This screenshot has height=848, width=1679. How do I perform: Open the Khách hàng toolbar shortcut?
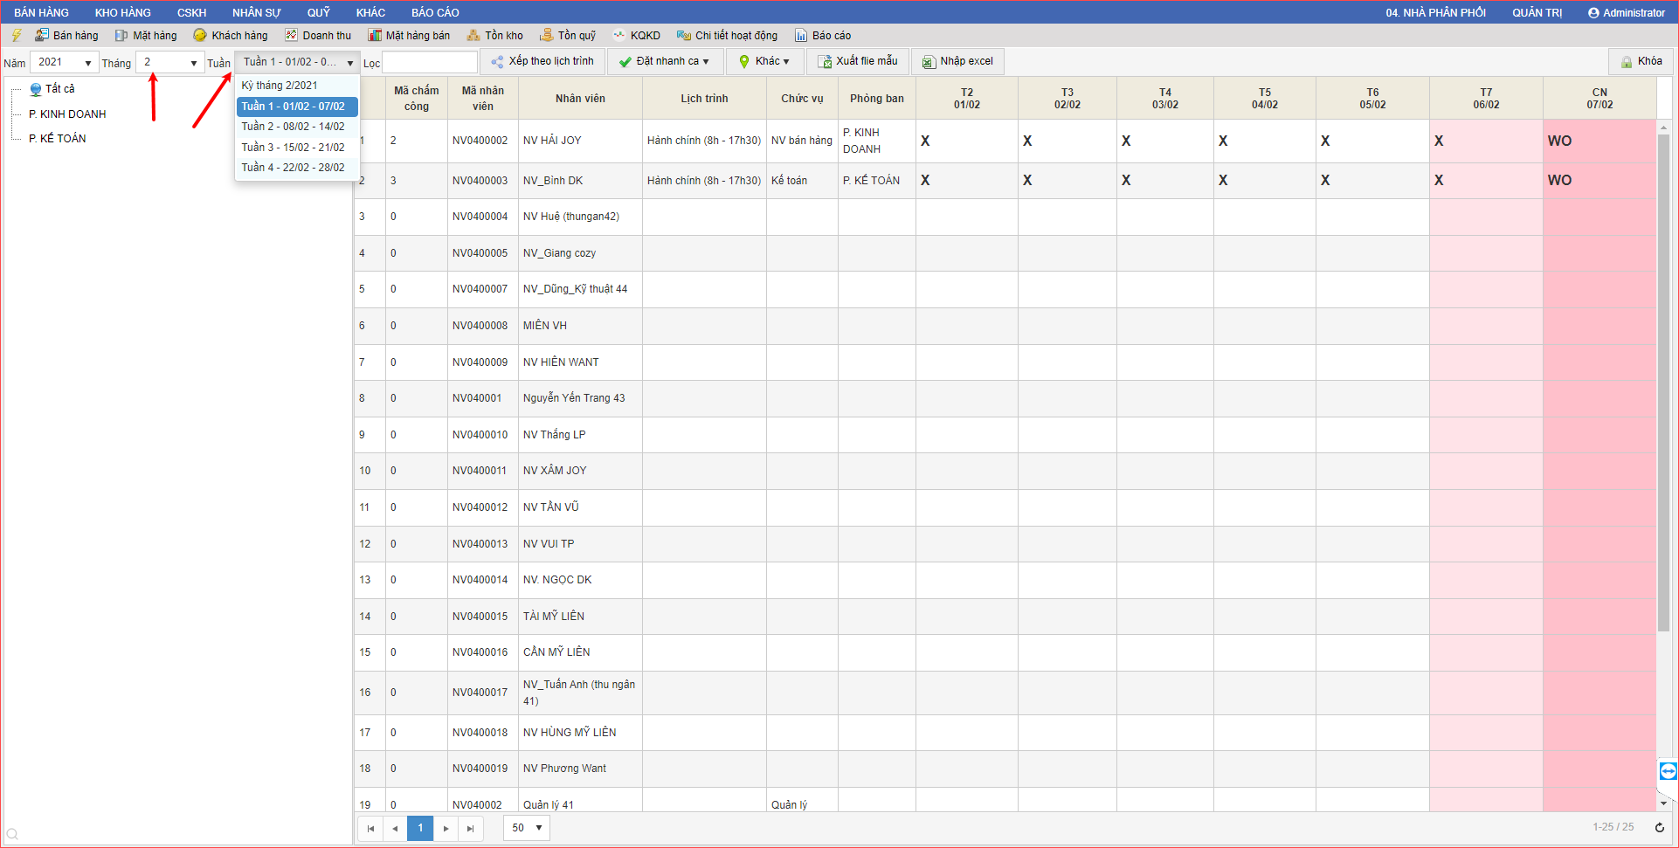(231, 36)
